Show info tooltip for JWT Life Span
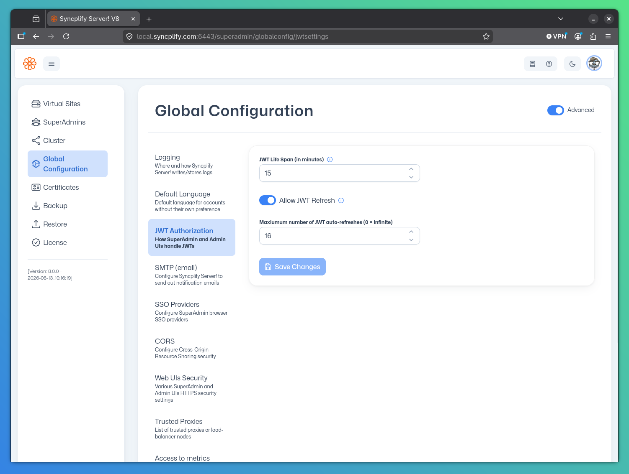 point(330,159)
